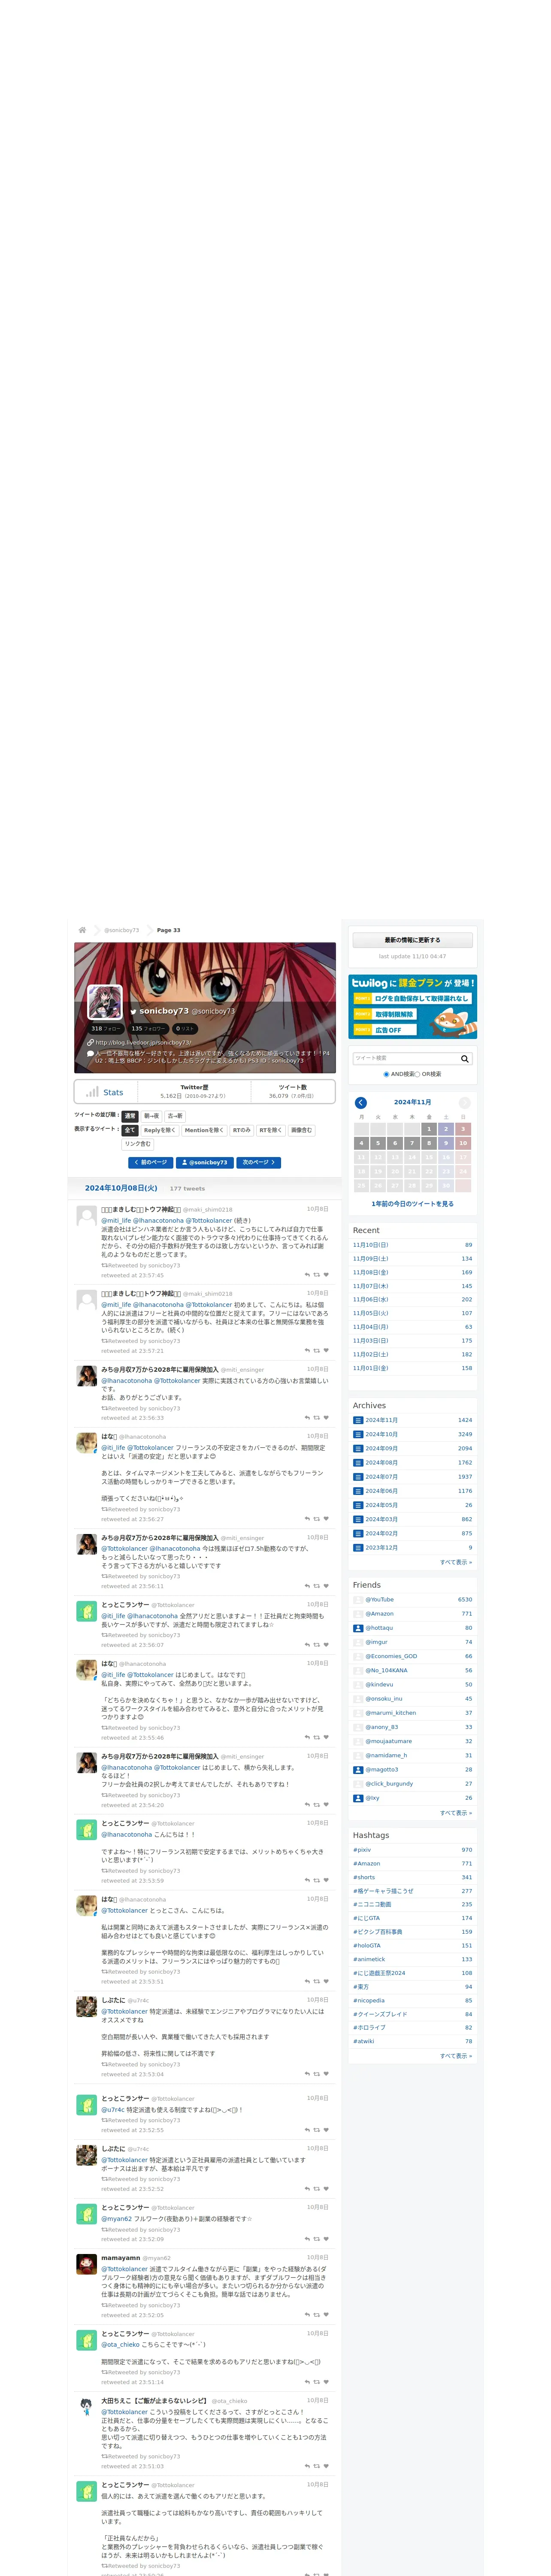Viewport: 551px width, 2576px height.
Task: Set sort order to 古→新
Action: pos(175,1116)
